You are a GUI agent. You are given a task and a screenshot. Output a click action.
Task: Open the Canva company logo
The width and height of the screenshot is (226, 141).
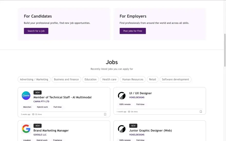point(26,96)
